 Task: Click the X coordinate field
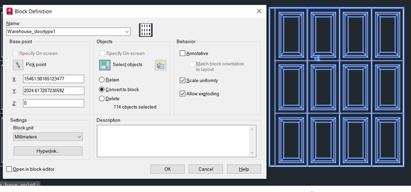(x=53, y=79)
